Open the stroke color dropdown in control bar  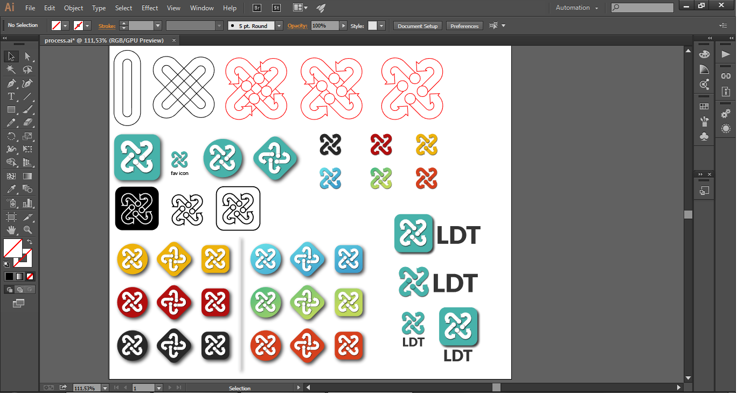(x=88, y=26)
